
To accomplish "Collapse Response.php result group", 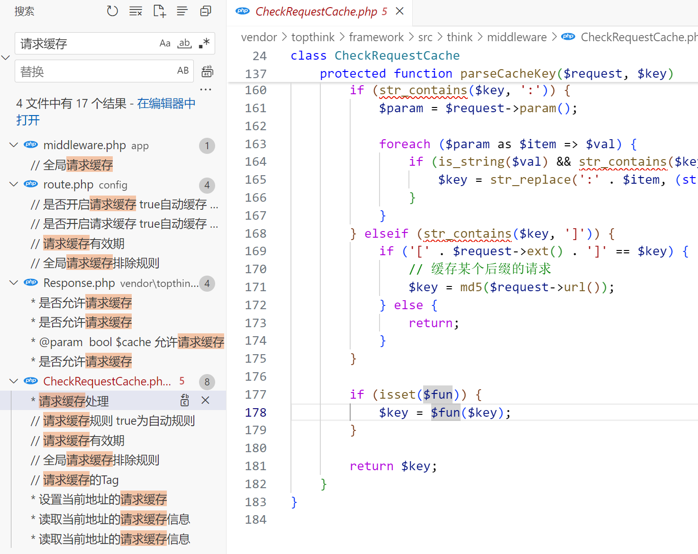I will coord(14,283).
